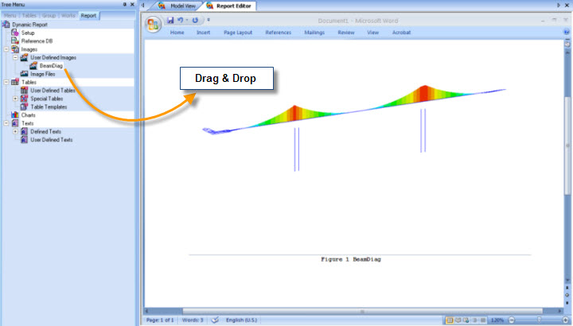Click the 120% zoom level button
This screenshot has height=326, width=573.
click(497, 320)
